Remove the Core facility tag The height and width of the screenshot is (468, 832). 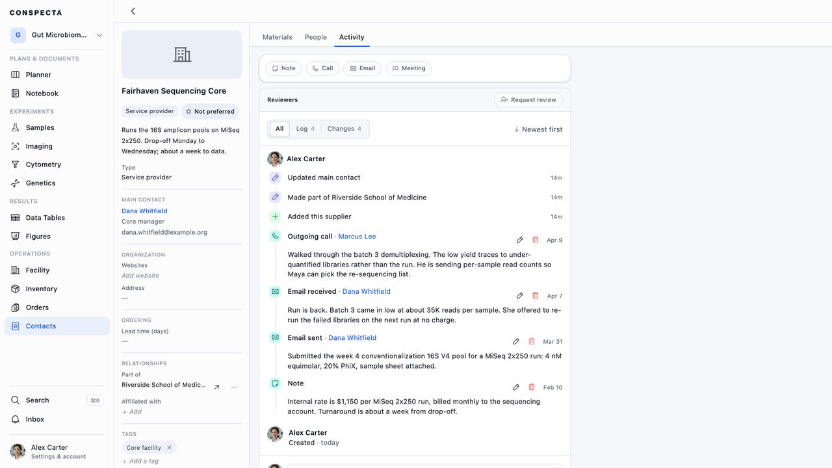pos(169,448)
